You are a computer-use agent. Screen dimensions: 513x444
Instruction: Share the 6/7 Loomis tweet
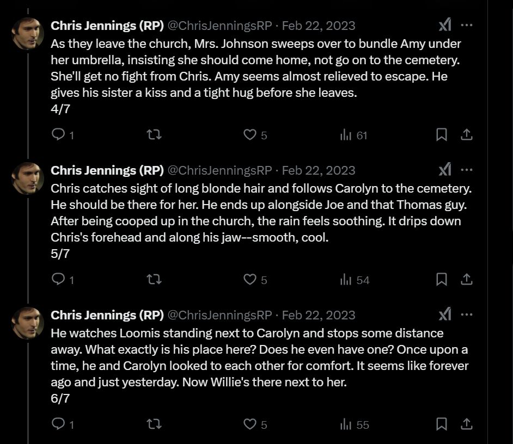click(467, 424)
